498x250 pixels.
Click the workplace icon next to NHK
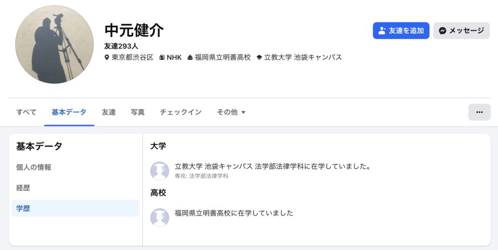coord(161,57)
